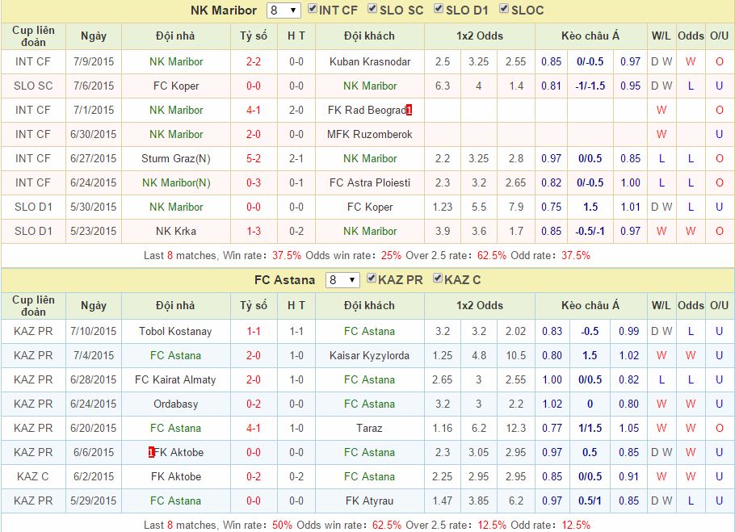Click score 1-1 of Tobol Kostanay match
Image resolution: width=735 pixels, height=532 pixels.
(x=254, y=332)
